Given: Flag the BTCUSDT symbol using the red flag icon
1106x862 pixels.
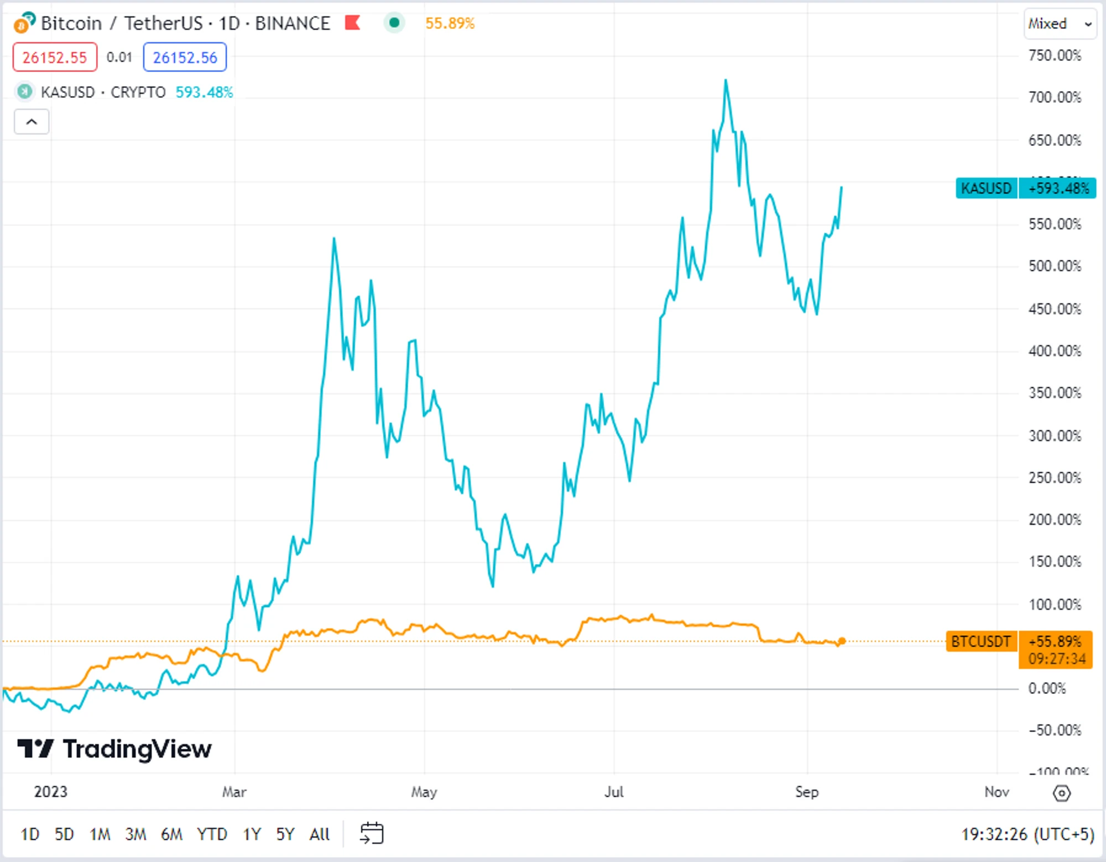Looking at the screenshot, I should pyautogui.click(x=352, y=23).
